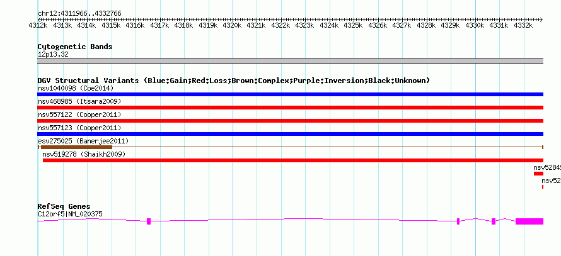This screenshot has height=256, width=561.
Task: Select the 4326k ruler tick label
Action: [x=377, y=26]
